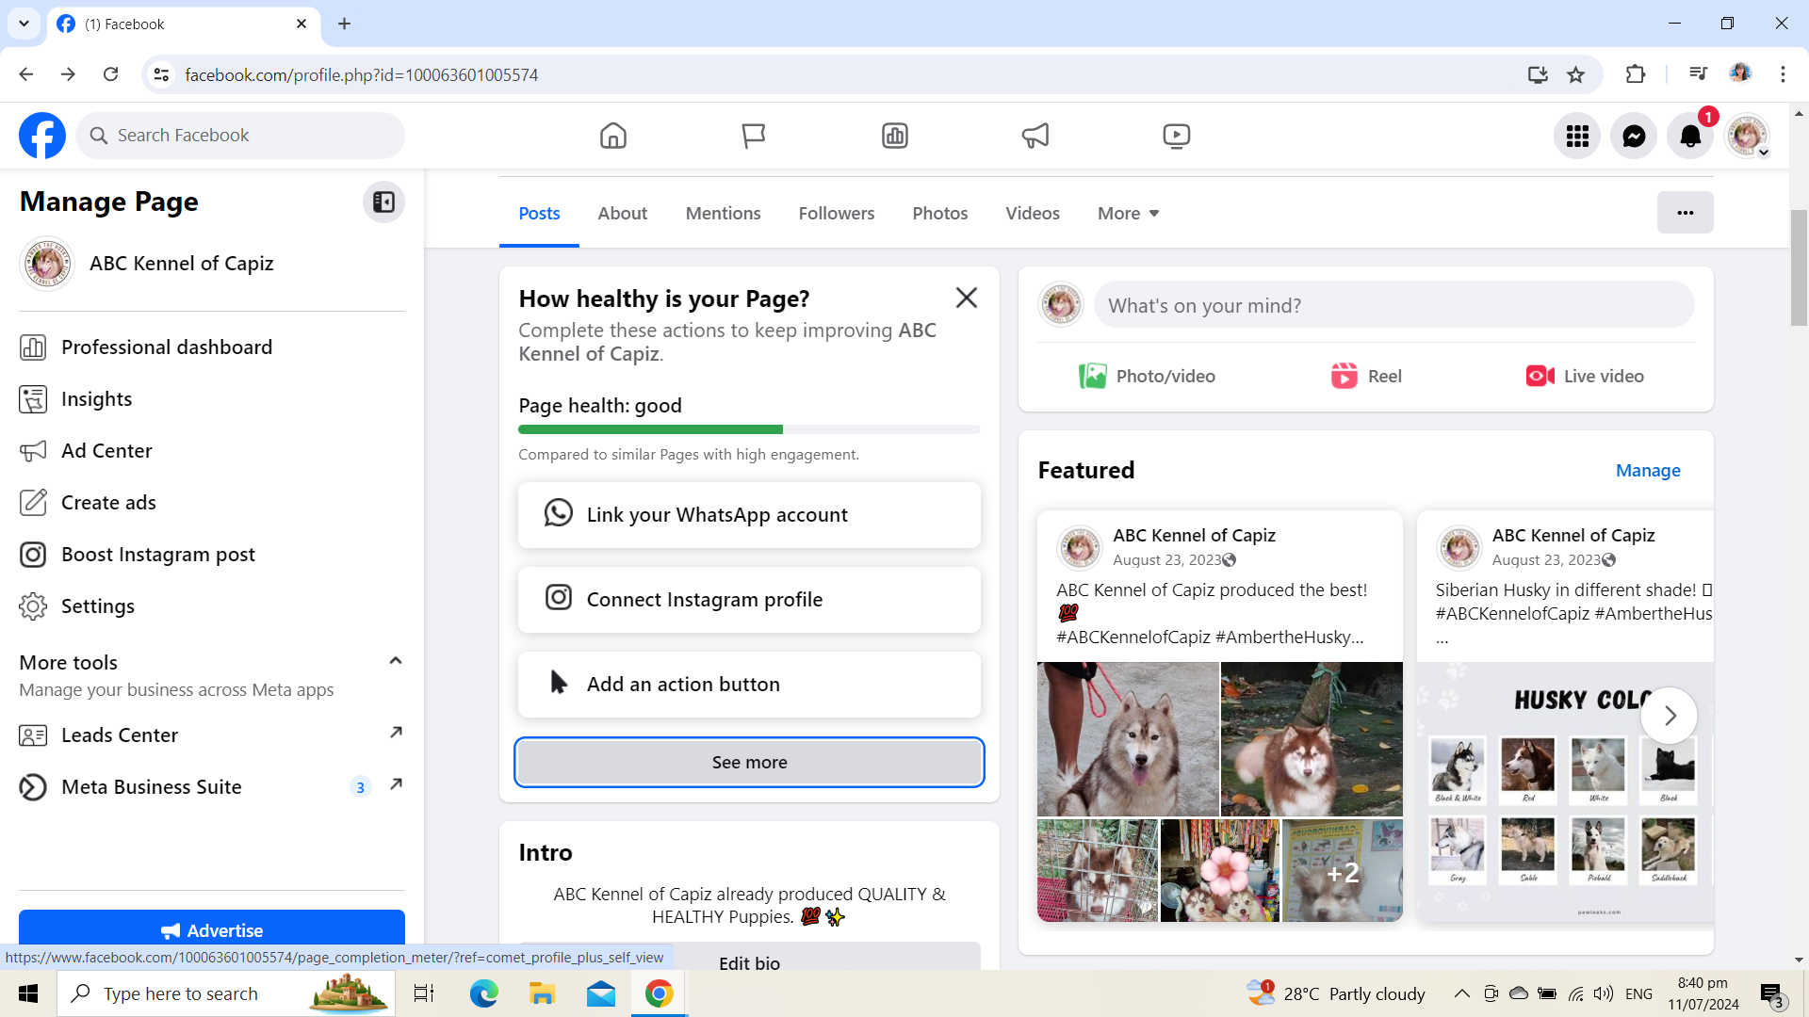This screenshot has height=1017, width=1809.
Task: Open ABC Kennel of Capiz page name in sidebar
Action: (182, 264)
